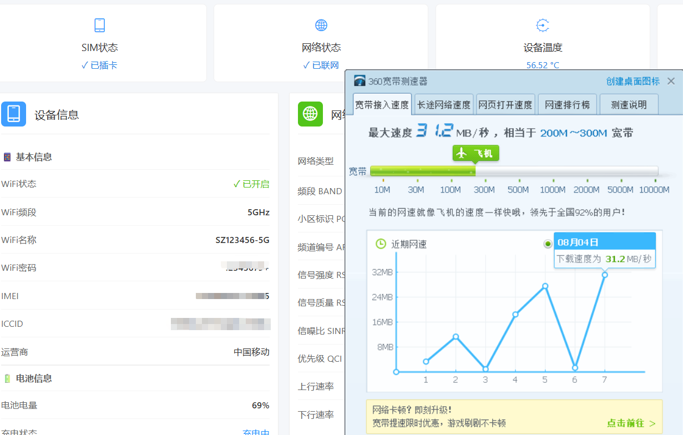Click the 点击前往 upgrade link
Image resolution: width=683 pixels, height=435 pixels.
pyautogui.click(x=631, y=423)
